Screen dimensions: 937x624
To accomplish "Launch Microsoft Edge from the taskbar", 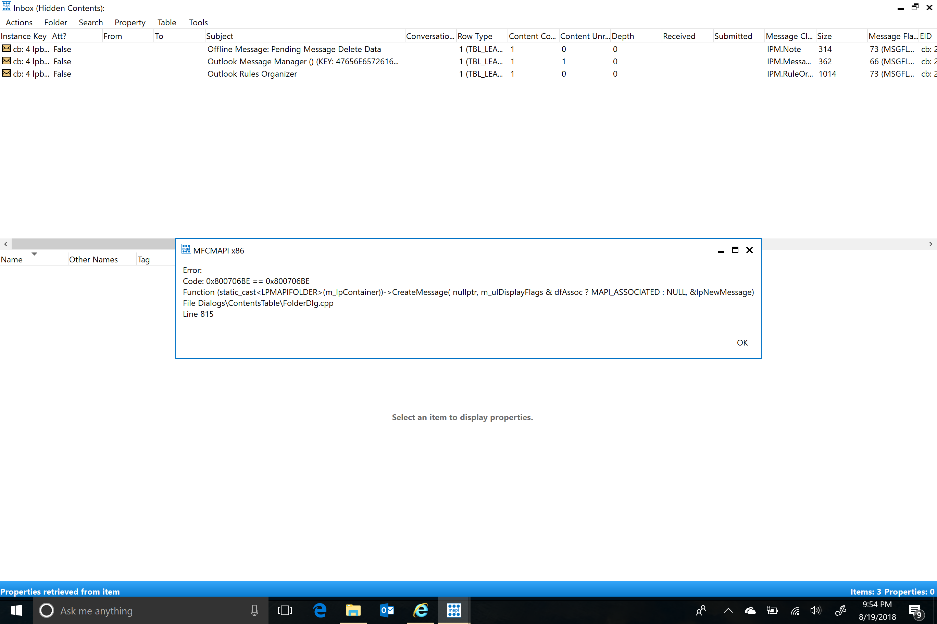I will click(x=320, y=610).
